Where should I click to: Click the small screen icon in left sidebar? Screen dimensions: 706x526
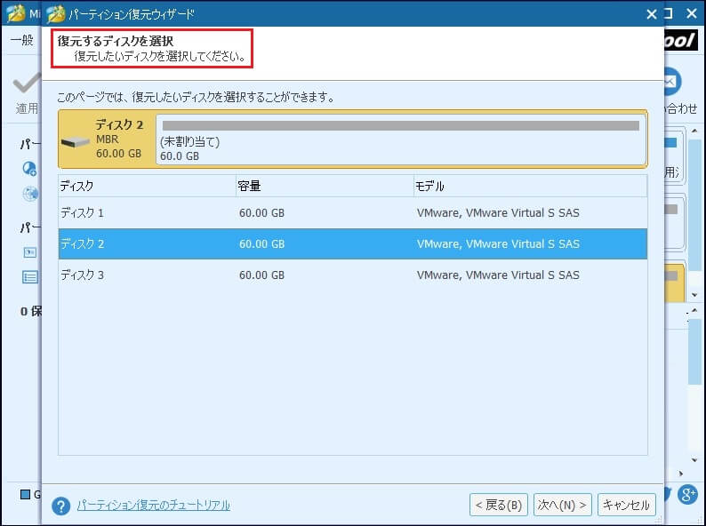point(30,252)
